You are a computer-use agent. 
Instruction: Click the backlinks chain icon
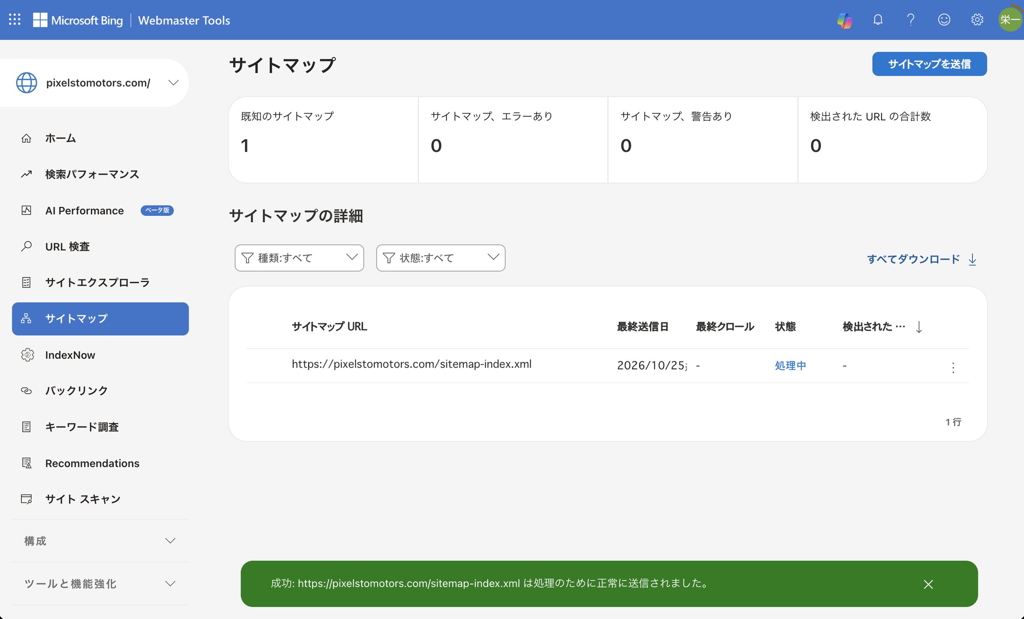click(26, 391)
